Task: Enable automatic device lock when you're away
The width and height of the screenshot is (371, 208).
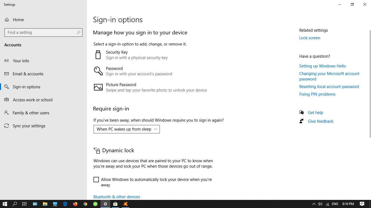Action: (96, 179)
